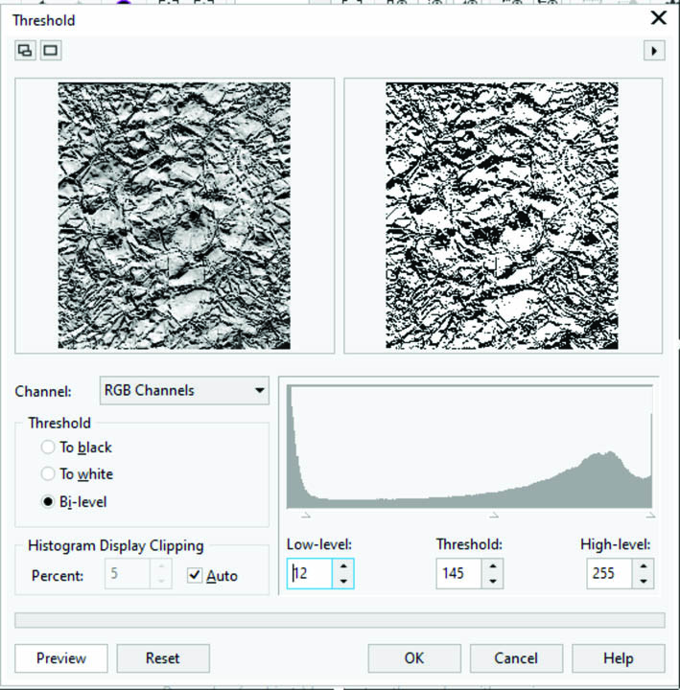Open Help for the Threshold dialog

[619, 658]
